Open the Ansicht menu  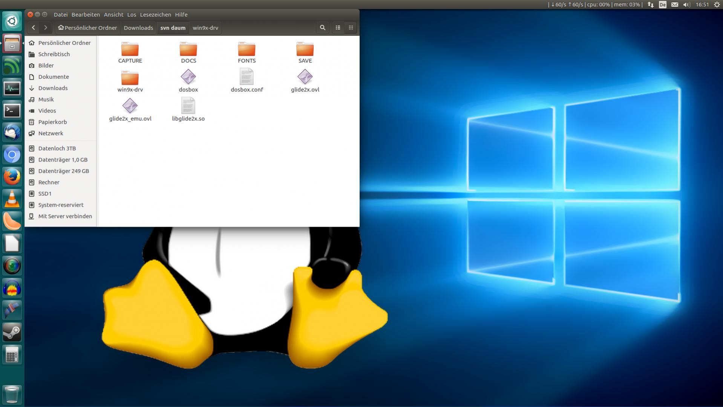pos(113,14)
